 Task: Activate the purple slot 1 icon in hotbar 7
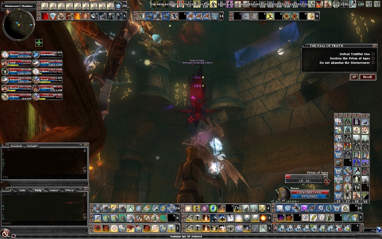pos(281,218)
